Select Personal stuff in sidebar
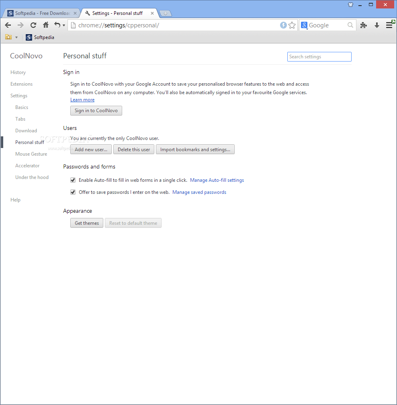The image size is (397, 405). point(30,142)
